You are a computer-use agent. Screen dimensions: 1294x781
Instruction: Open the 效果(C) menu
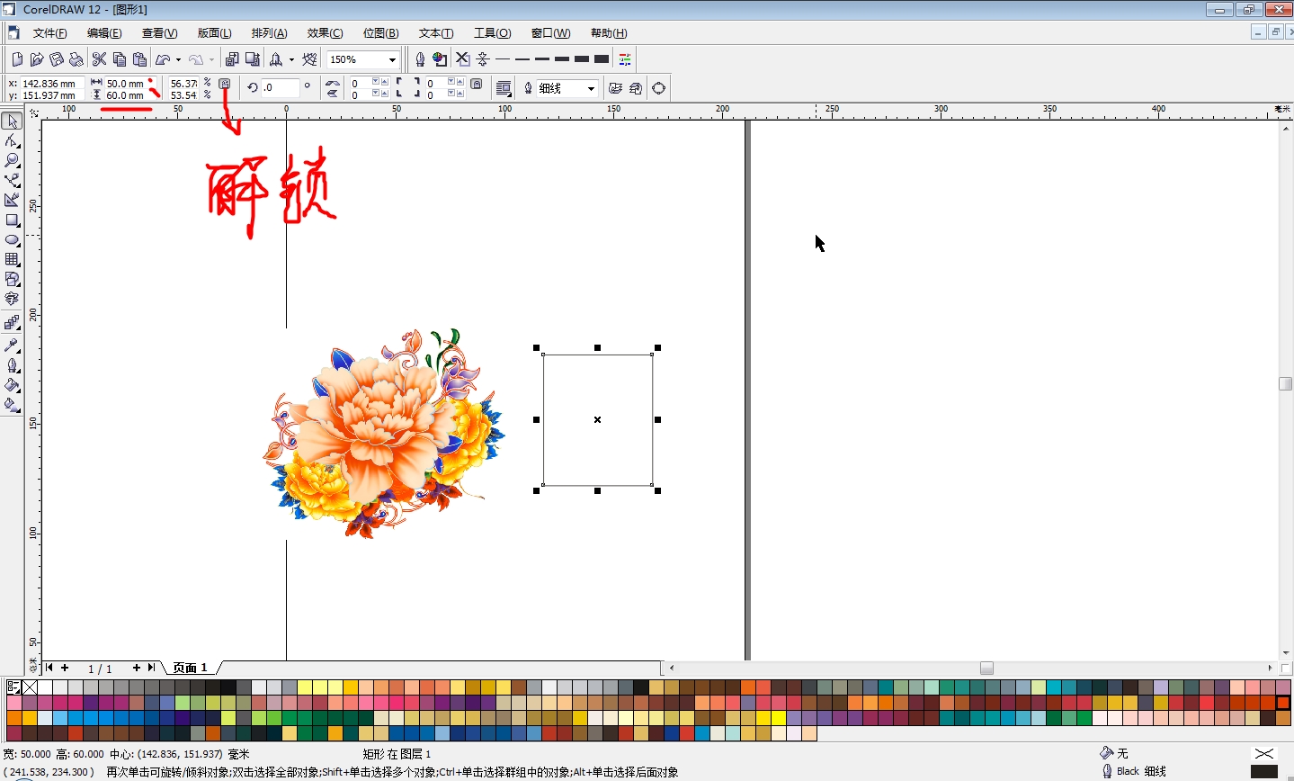coord(325,33)
